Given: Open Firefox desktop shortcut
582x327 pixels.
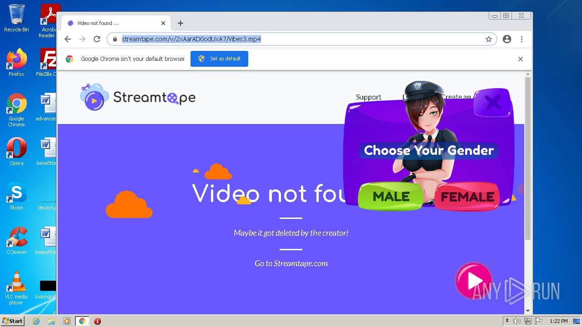Looking at the screenshot, I should pyautogui.click(x=16, y=62).
